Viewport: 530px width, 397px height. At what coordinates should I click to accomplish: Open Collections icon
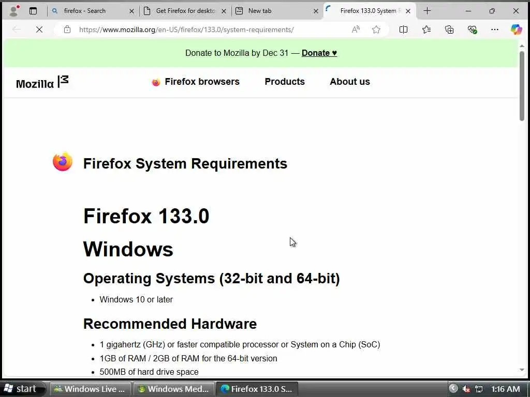[x=450, y=29]
